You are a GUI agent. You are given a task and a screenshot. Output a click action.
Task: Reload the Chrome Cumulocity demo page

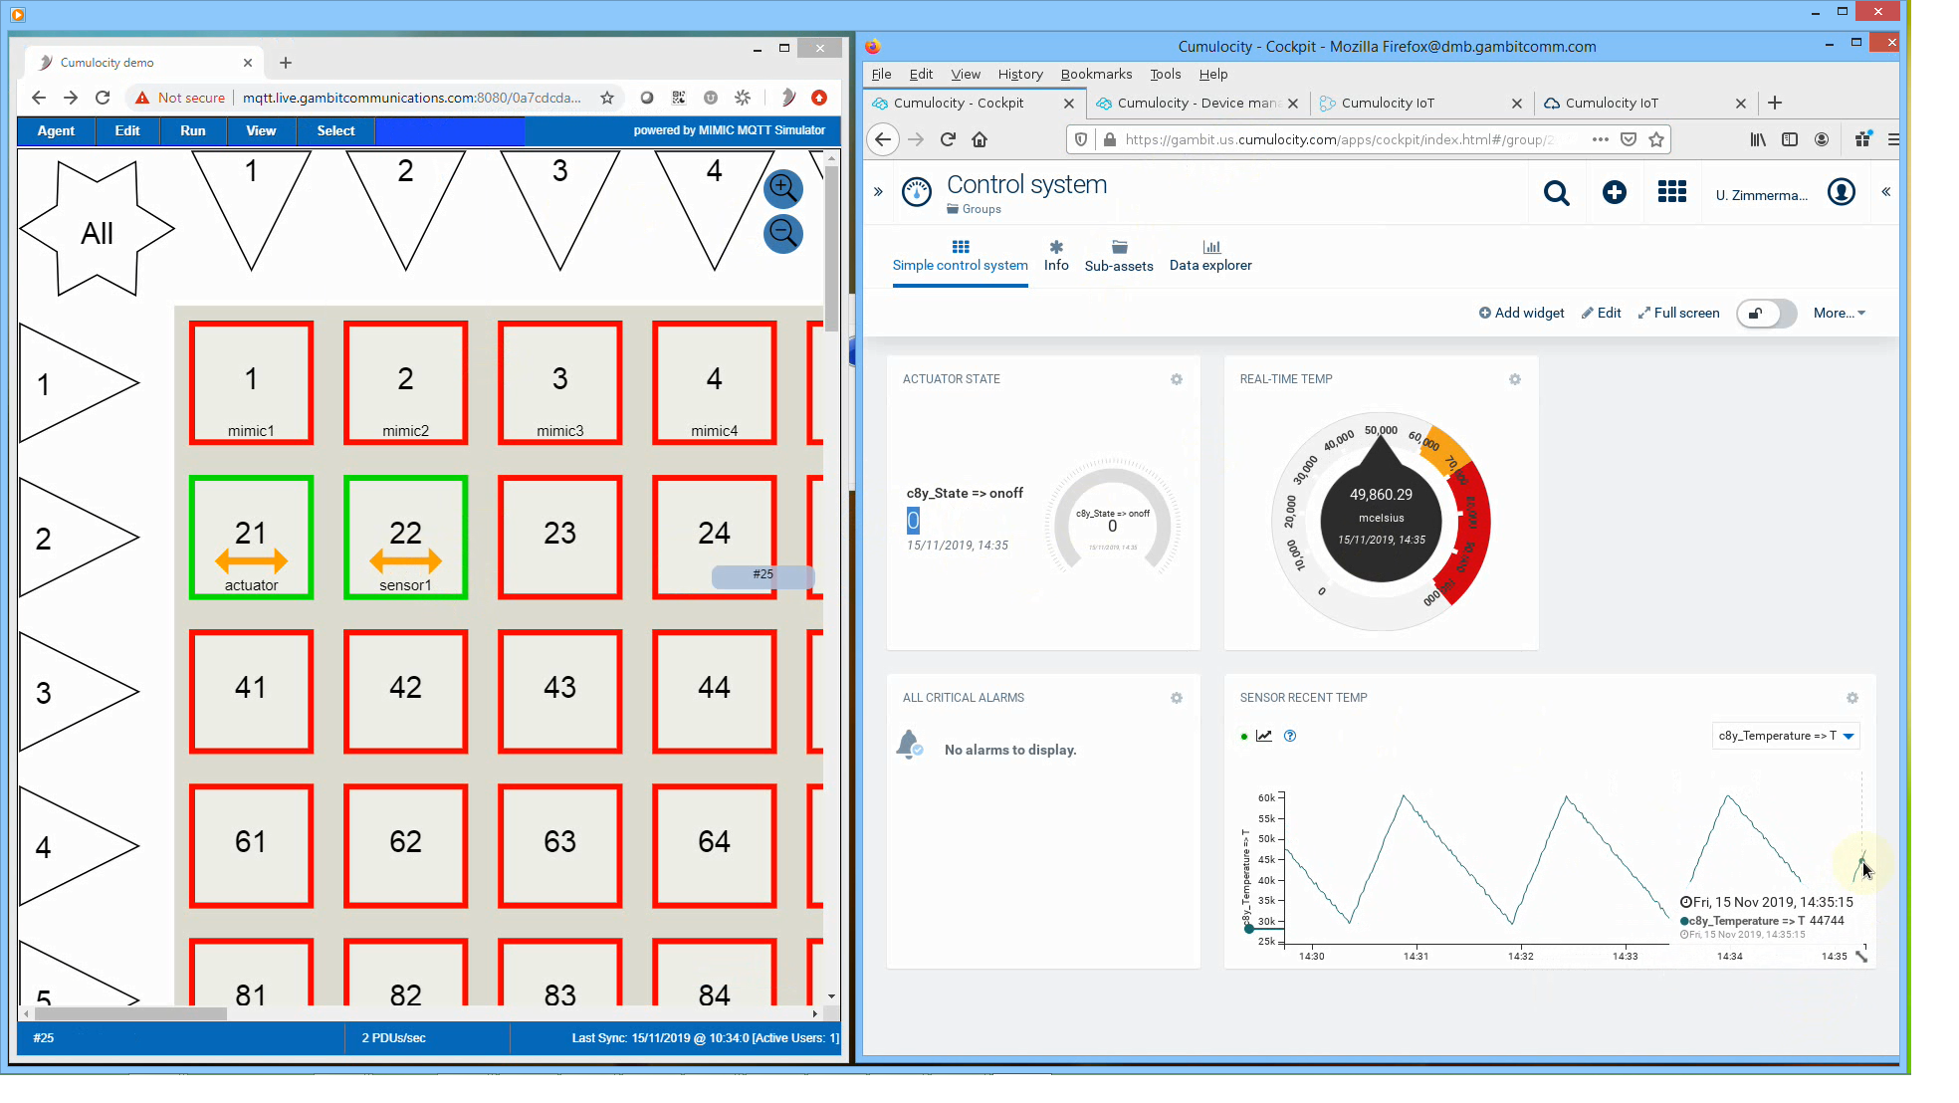[x=103, y=98]
